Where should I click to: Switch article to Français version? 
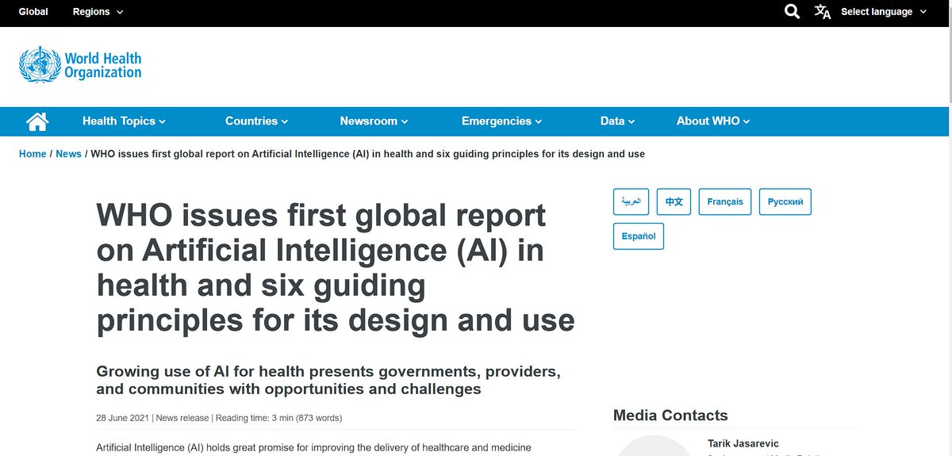(725, 201)
